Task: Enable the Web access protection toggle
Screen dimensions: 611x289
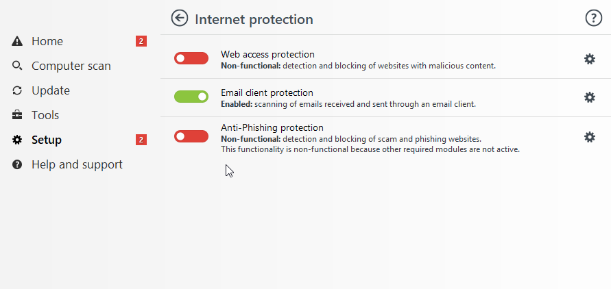Action: click(191, 58)
